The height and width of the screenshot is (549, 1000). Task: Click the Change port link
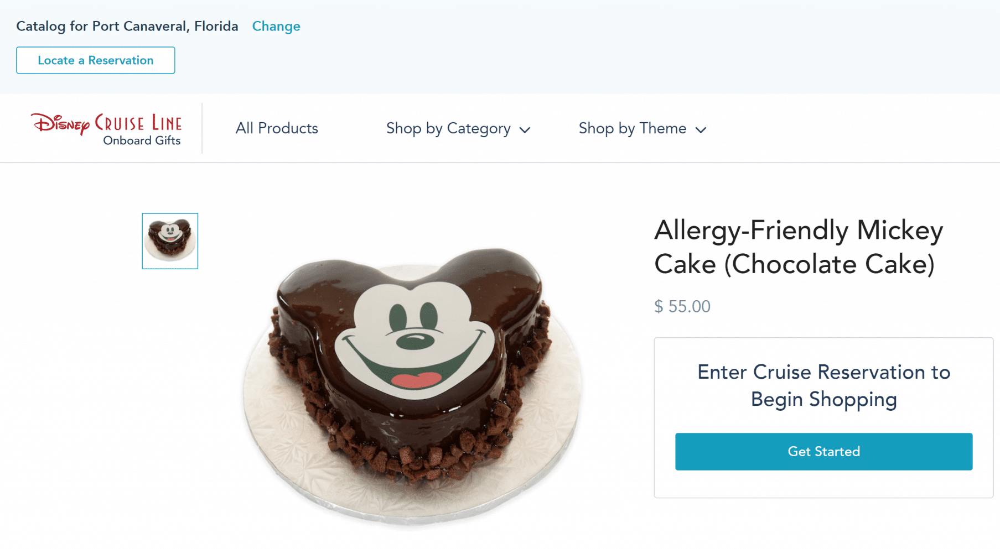tap(276, 26)
